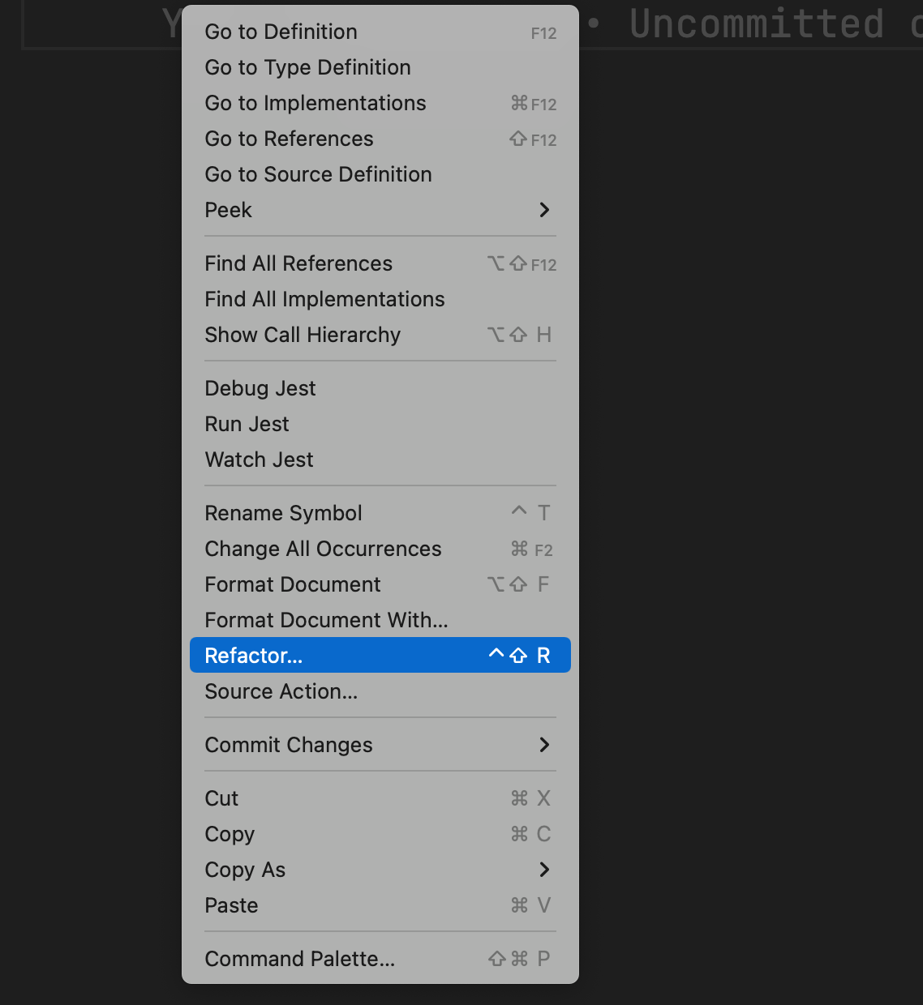Open Show Call Hierarchy
923x1005 pixels.
[303, 335]
